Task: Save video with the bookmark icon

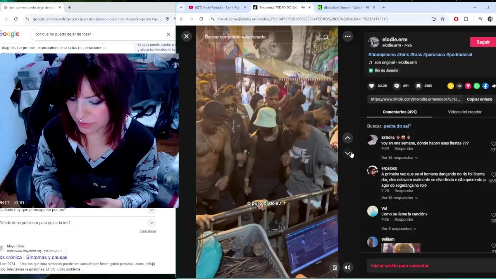Action: (418, 86)
